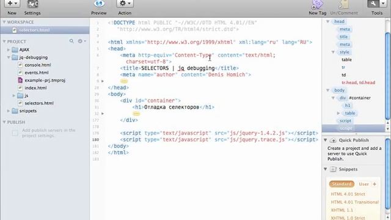The width and height of the screenshot is (391, 220).
Task: Switch to the User snippets tab
Action: [x=364, y=184]
